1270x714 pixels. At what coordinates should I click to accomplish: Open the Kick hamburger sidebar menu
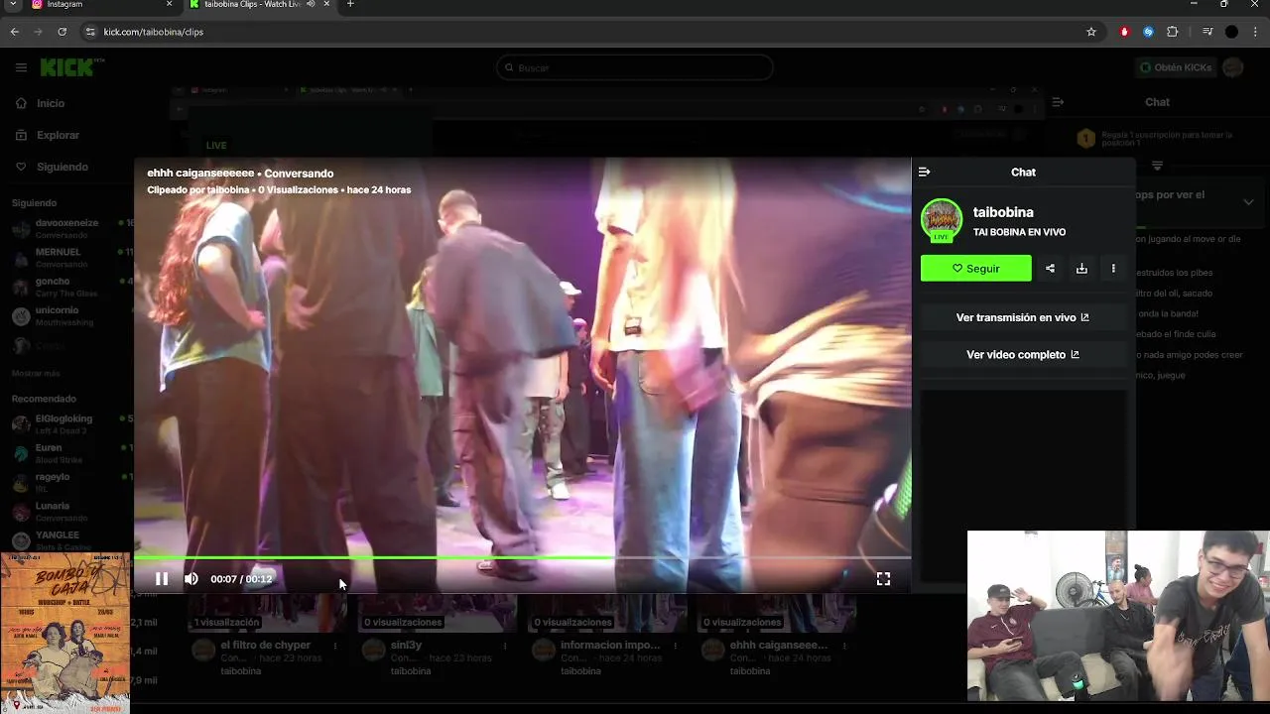click(x=21, y=67)
